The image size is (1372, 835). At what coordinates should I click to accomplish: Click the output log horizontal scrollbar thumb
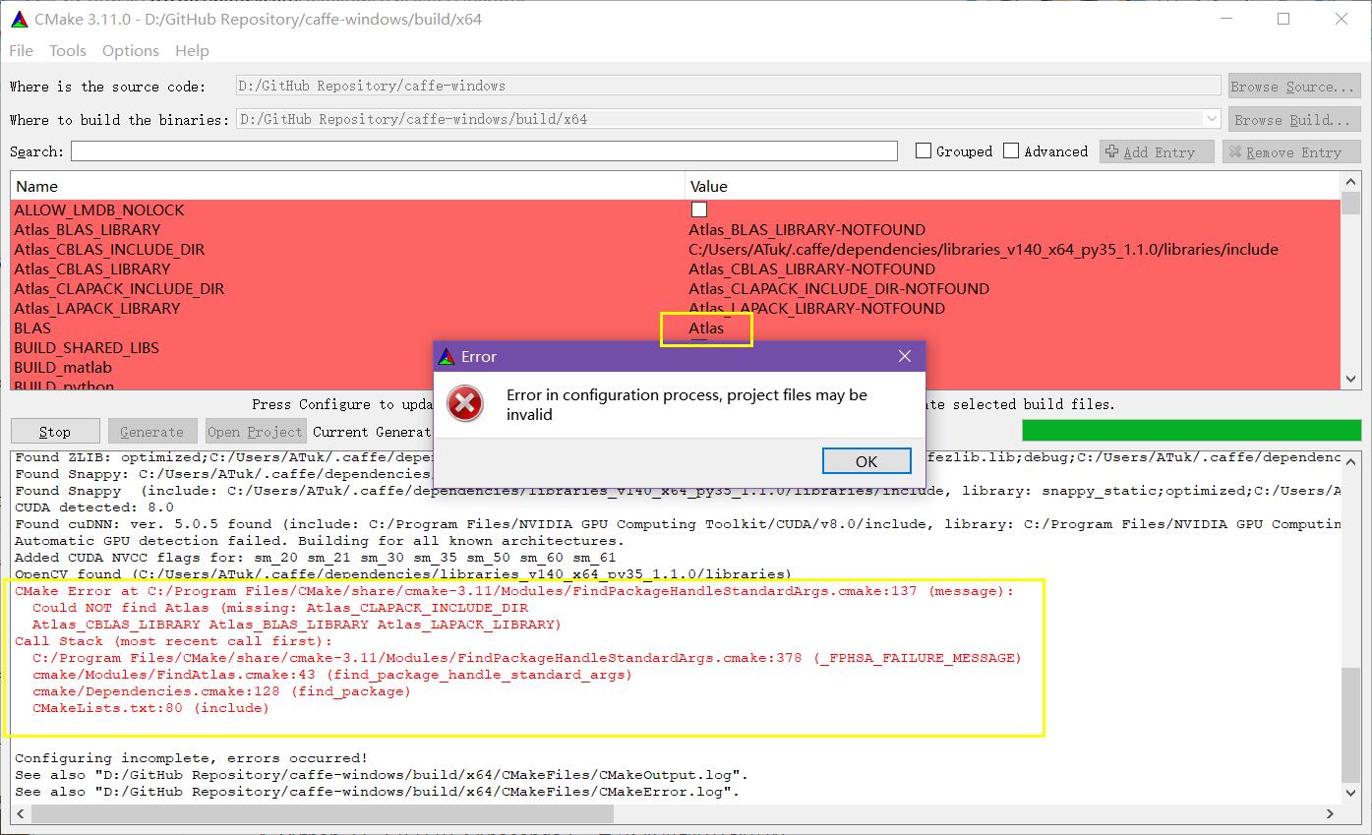tap(325, 813)
